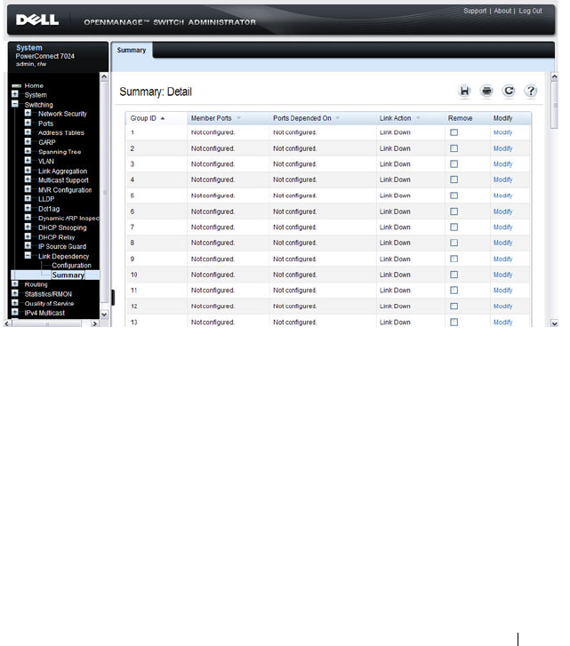
Task: Expand the Statistics/RMON node
Action: pos(15,293)
